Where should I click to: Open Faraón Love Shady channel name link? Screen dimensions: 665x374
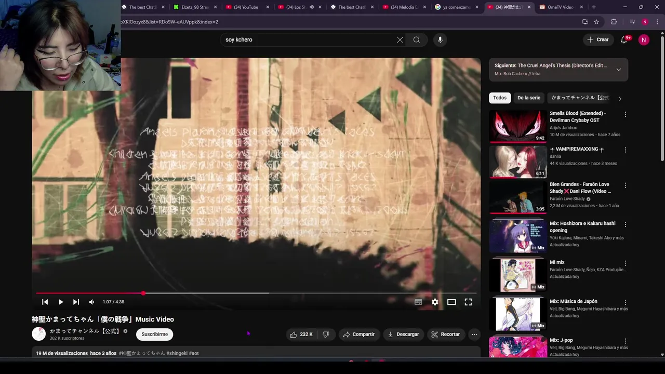pyautogui.click(x=567, y=199)
